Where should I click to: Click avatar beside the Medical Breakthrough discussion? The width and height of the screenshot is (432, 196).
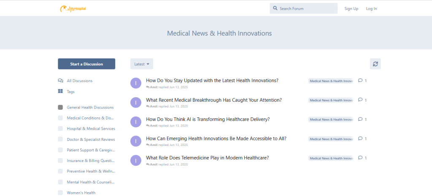coord(135,102)
